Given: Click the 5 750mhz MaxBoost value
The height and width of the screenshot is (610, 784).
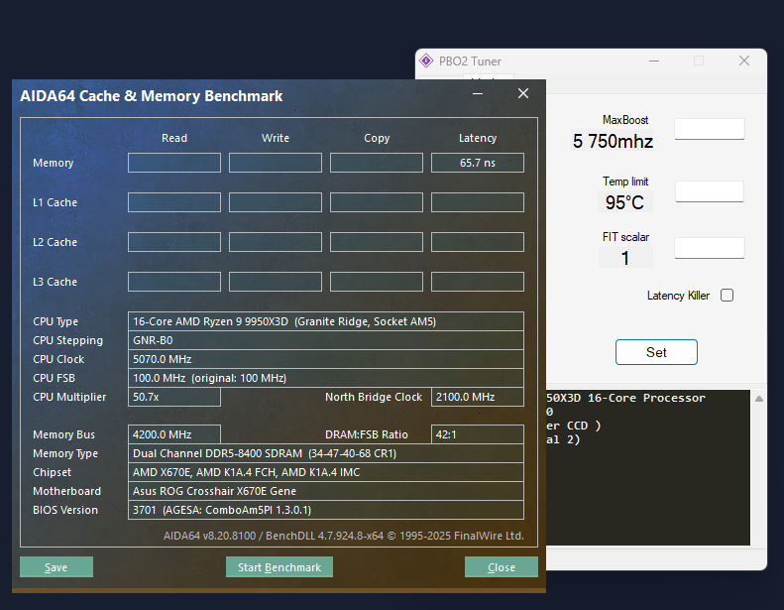Looking at the screenshot, I should (x=613, y=142).
